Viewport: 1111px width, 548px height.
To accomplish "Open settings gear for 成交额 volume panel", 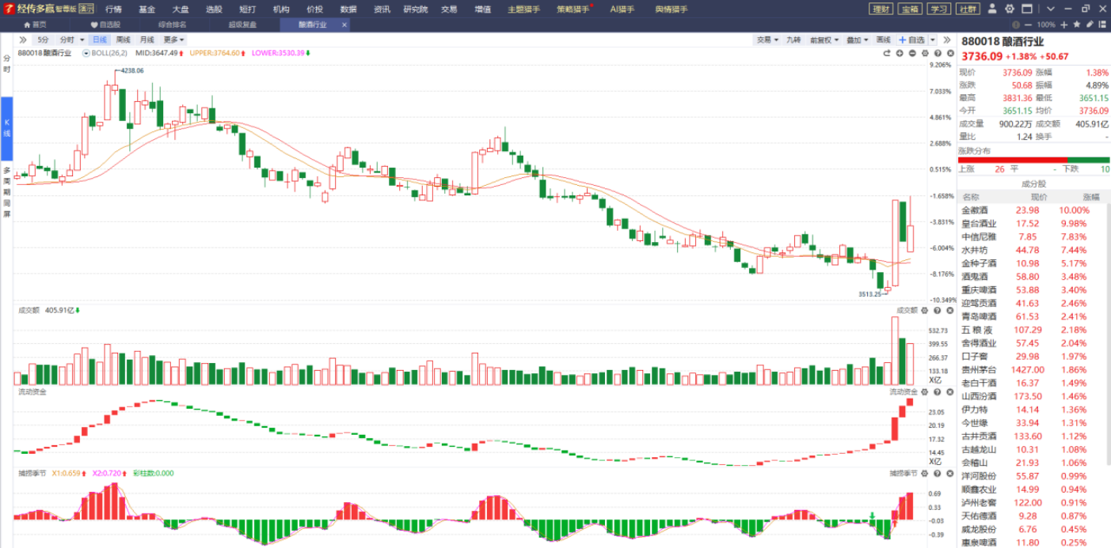I will point(925,310).
